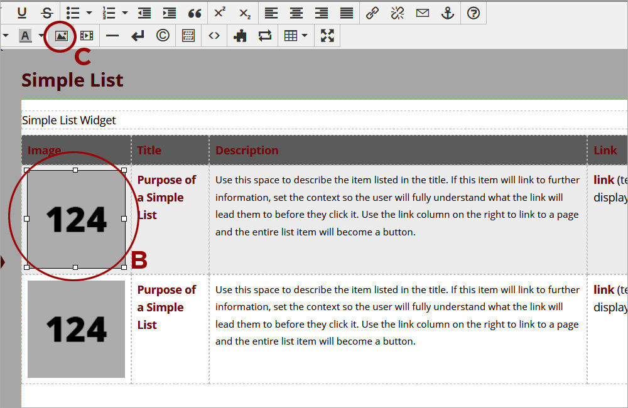
Task: Click the Insert Image toolbar icon
Action: click(x=61, y=36)
